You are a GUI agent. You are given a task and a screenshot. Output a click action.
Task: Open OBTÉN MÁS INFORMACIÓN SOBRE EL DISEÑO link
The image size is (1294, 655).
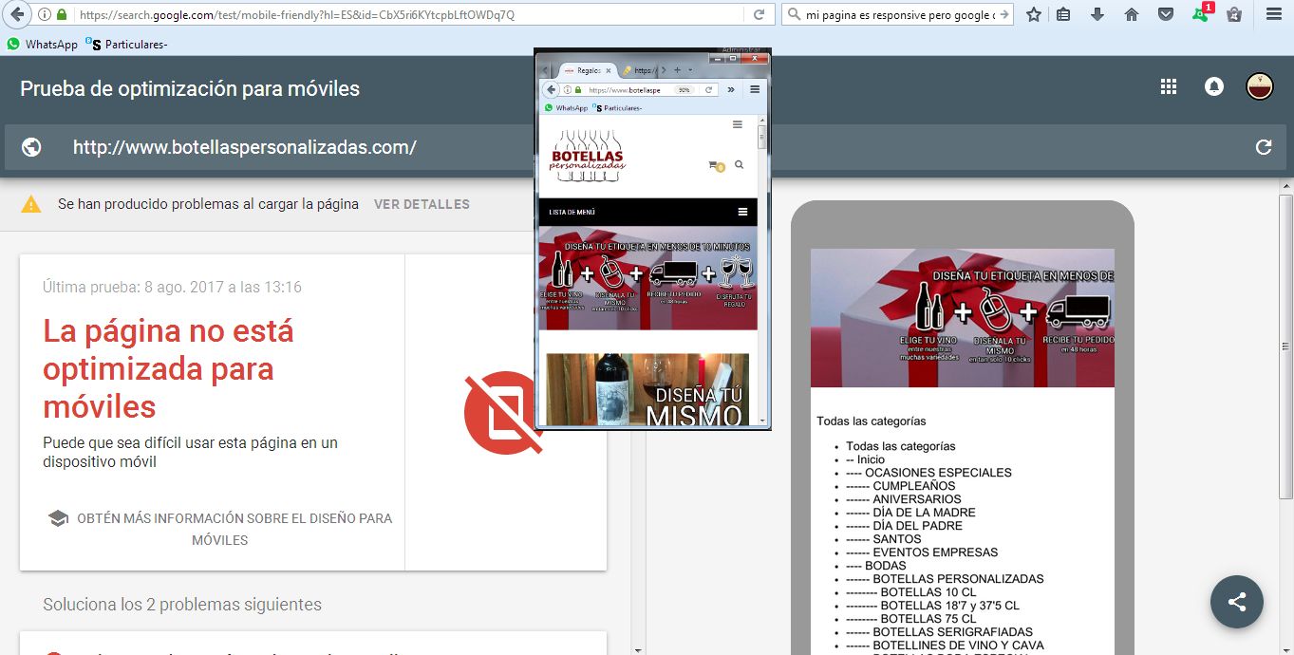tap(234, 529)
